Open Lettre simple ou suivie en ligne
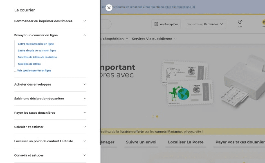 coord(37,51)
